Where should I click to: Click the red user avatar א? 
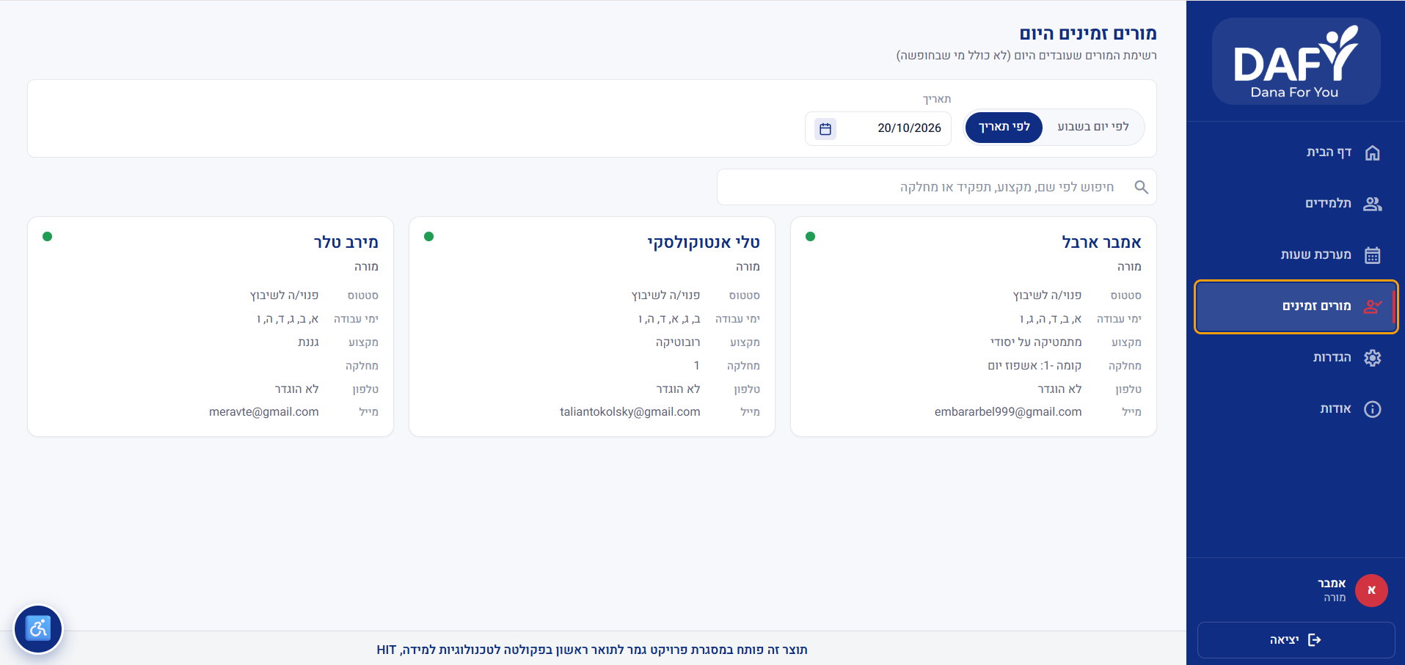(1371, 590)
